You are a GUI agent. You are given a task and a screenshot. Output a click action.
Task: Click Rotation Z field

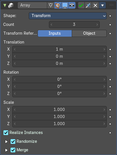(x=59, y=94)
